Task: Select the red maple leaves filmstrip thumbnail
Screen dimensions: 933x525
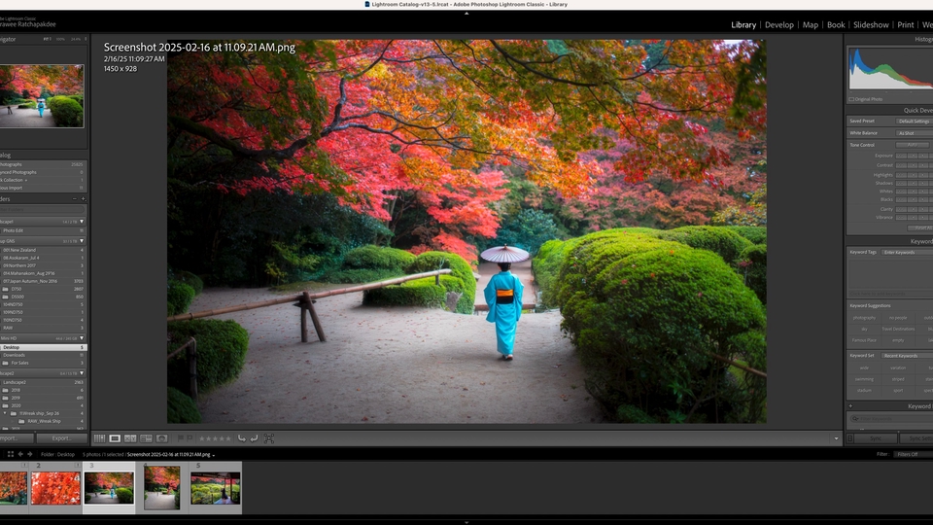Action: (x=55, y=488)
